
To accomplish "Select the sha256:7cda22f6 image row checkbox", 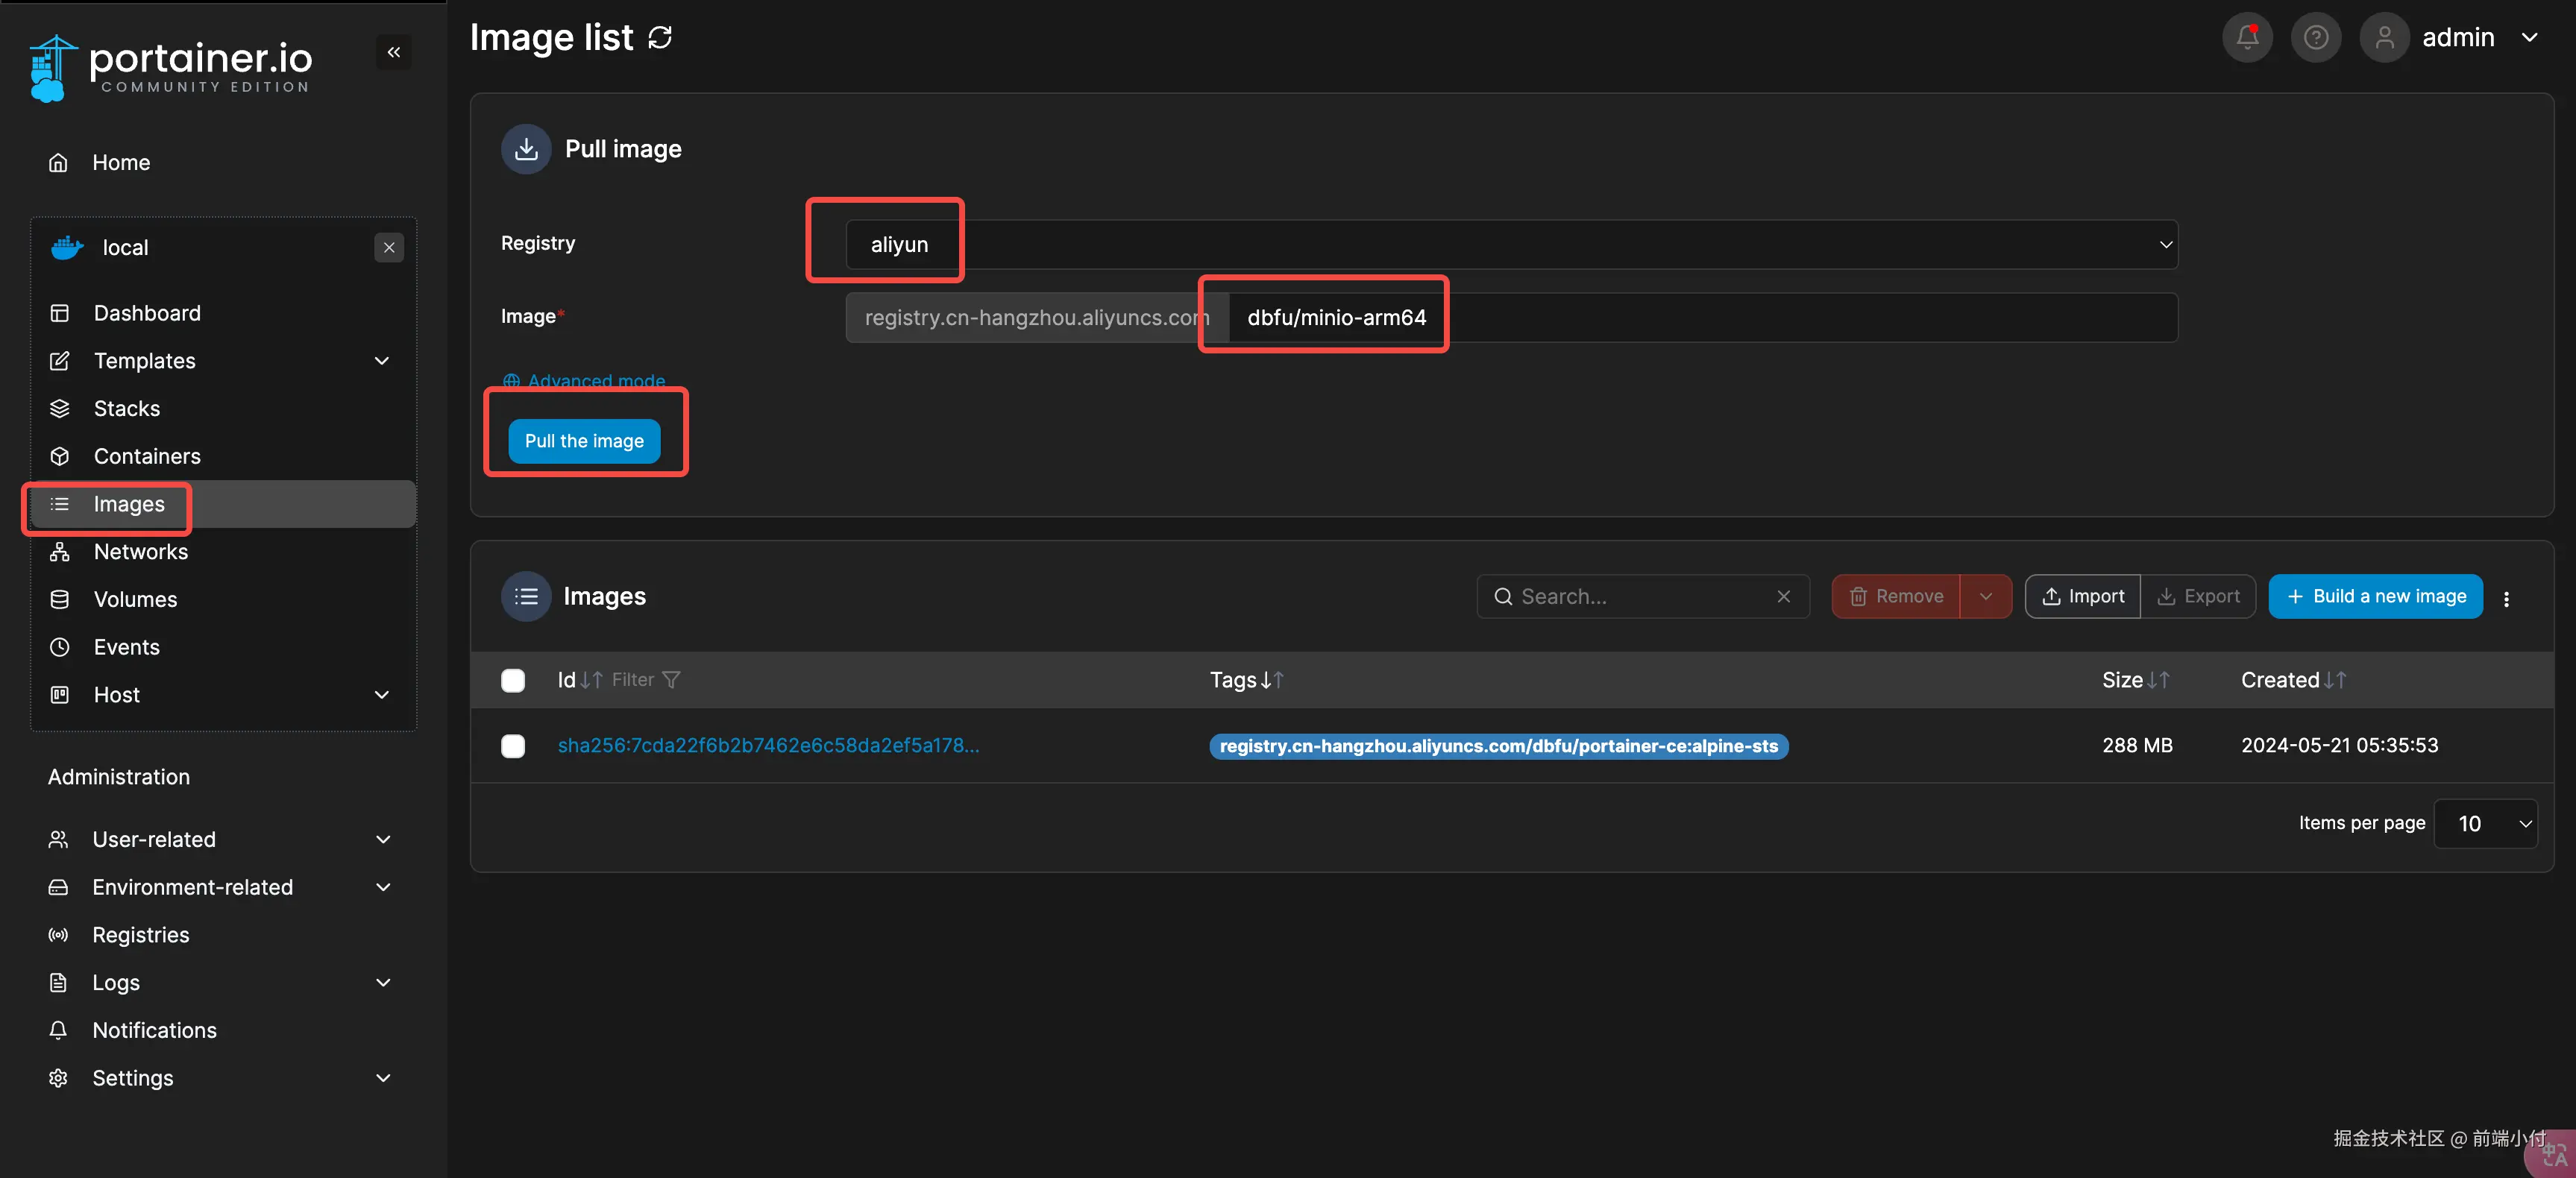I will point(513,746).
